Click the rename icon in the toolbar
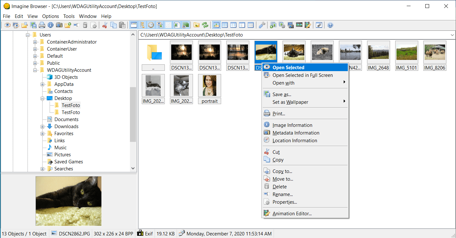This screenshot has height=238, width=456. point(76,25)
